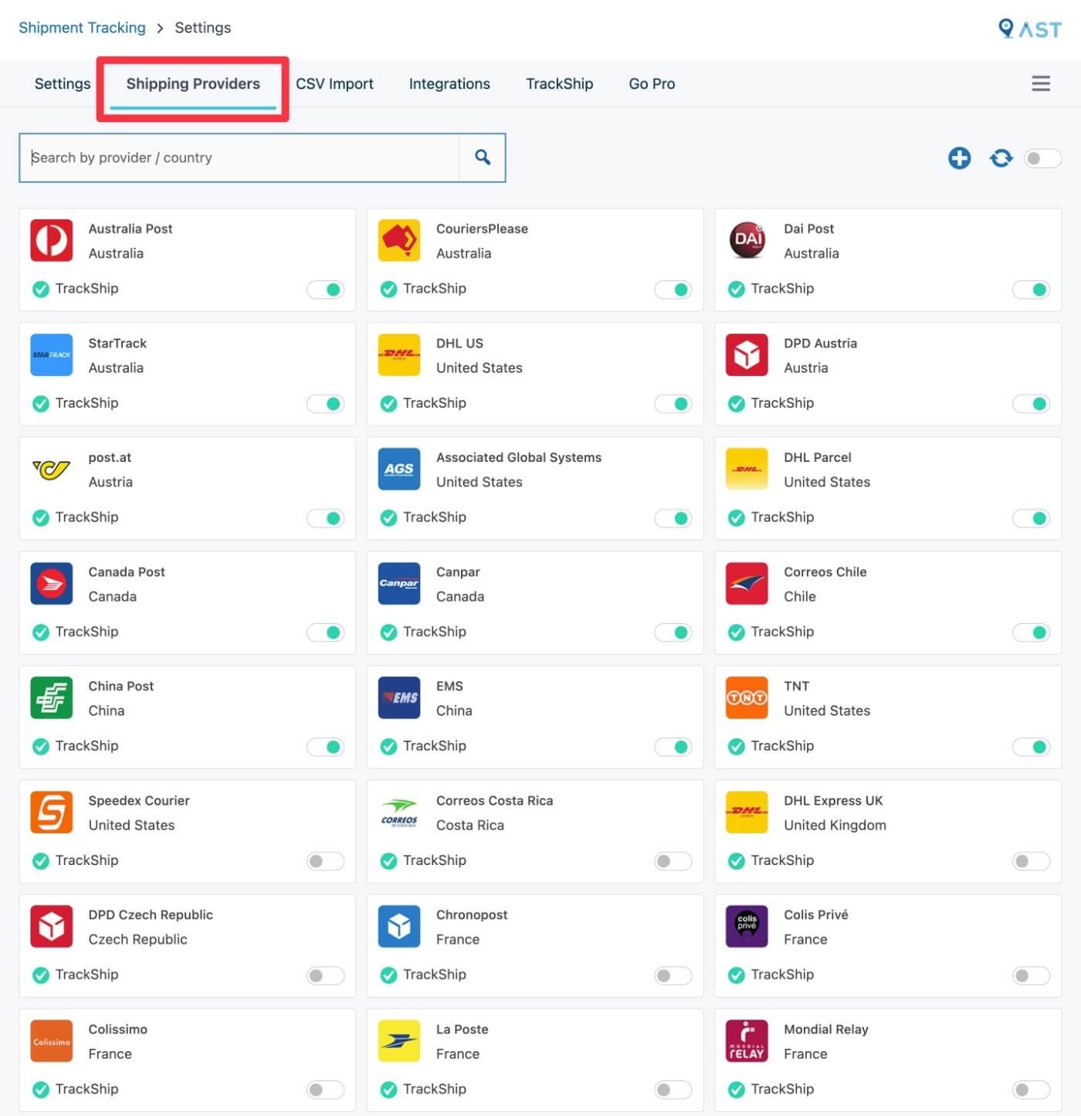Viewport: 1081px width, 1116px height.
Task: Click the DHL Express UK logo icon
Action: [x=747, y=812]
